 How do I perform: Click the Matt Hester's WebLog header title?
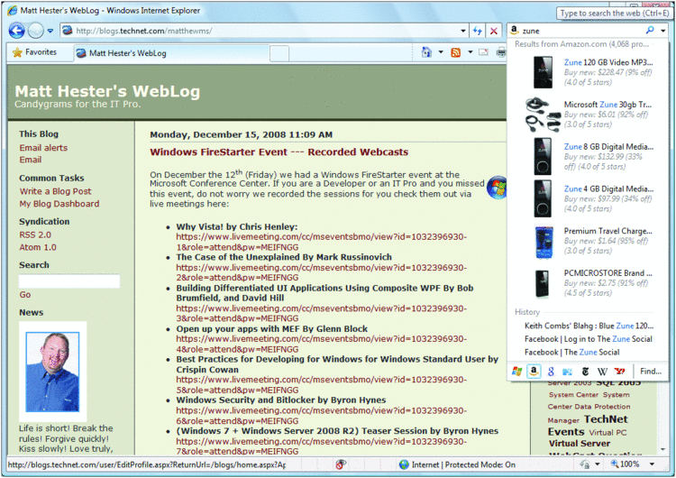tap(107, 91)
